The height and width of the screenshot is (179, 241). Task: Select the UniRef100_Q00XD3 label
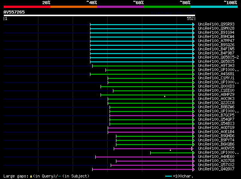[216, 86]
